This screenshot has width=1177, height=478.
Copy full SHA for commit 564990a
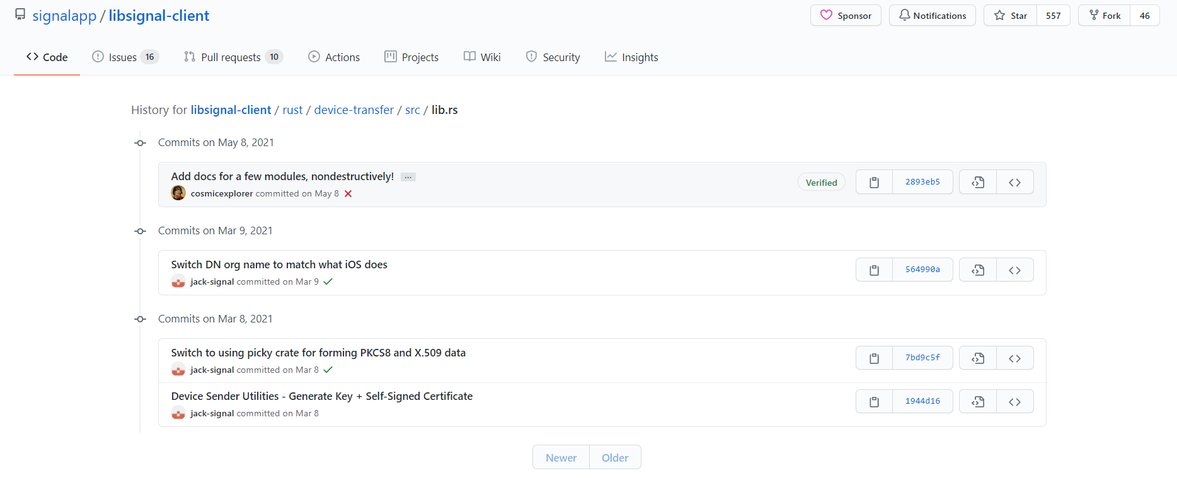pyautogui.click(x=874, y=270)
